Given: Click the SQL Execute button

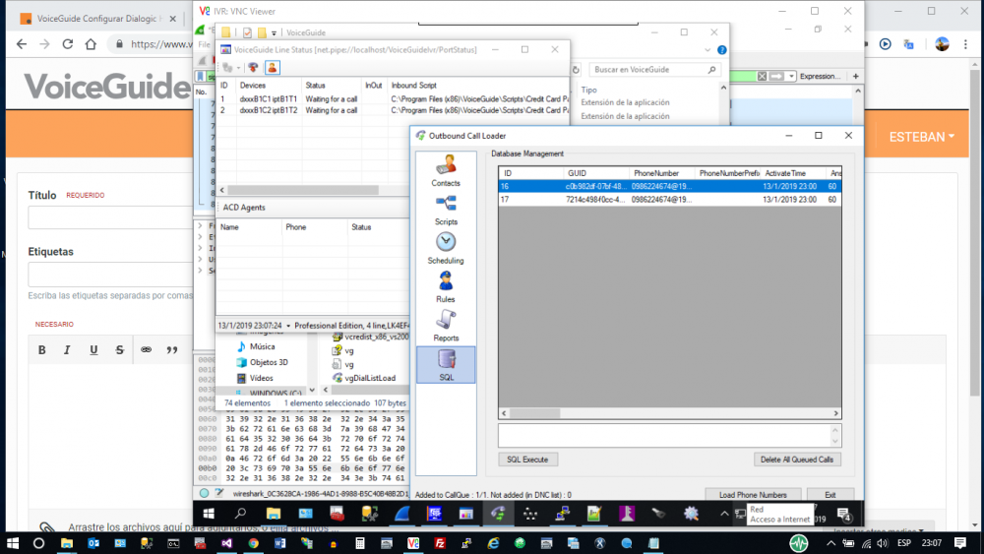Looking at the screenshot, I should 528,460.
